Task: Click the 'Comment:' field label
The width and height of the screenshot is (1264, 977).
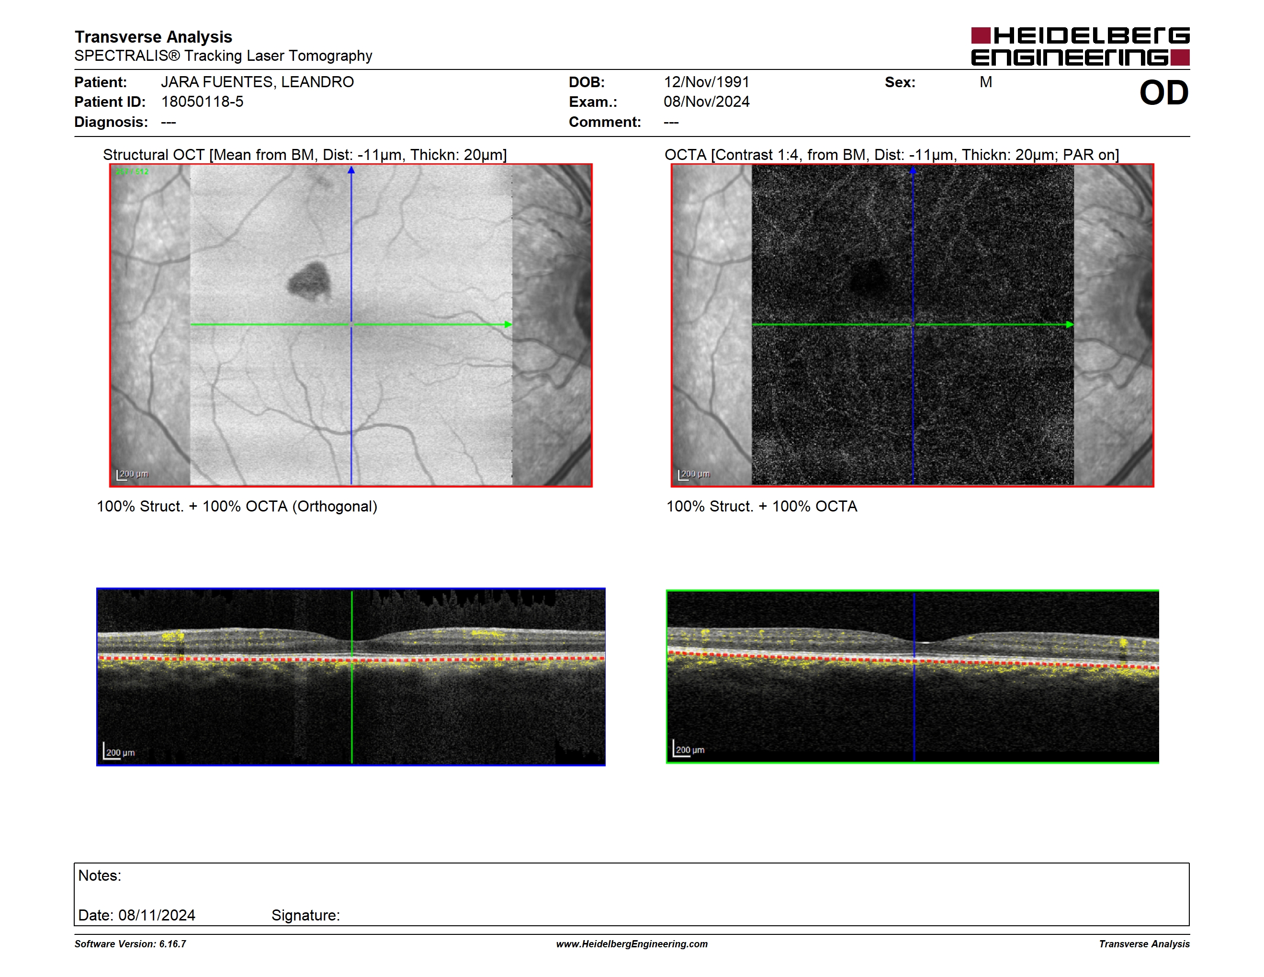Action: click(x=605, y=122)
